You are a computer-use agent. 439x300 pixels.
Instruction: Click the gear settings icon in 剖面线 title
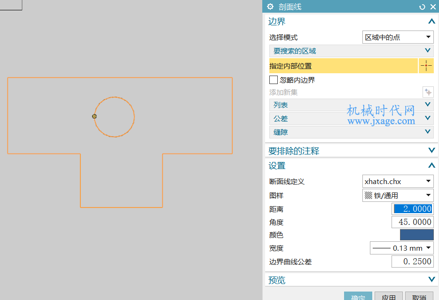(270, 7)
